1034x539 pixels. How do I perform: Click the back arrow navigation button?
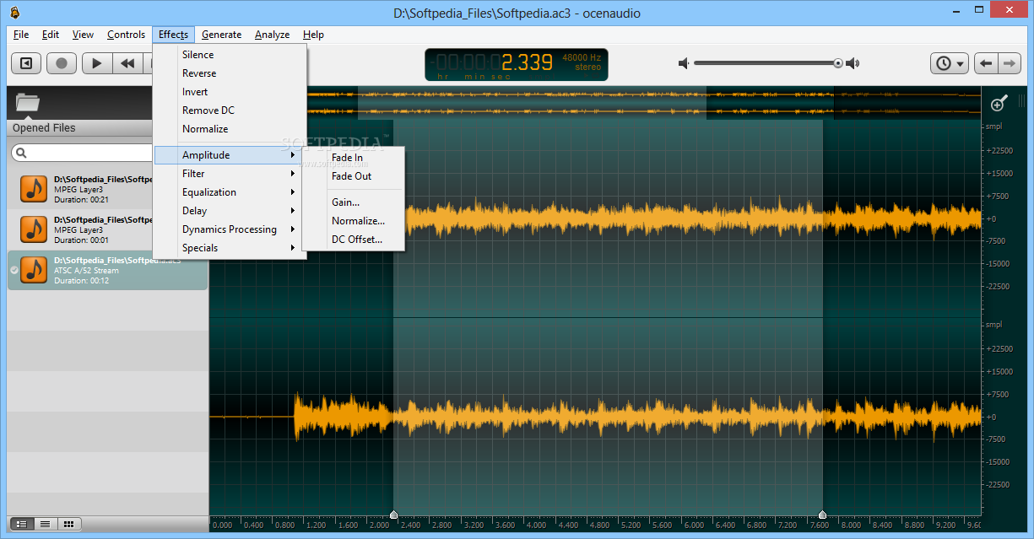tap(985, 63)
